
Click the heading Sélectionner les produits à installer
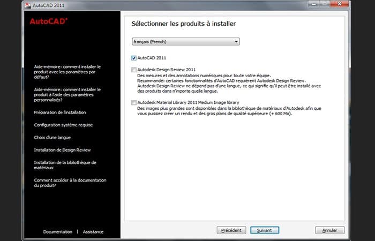(x=183, y=24)
